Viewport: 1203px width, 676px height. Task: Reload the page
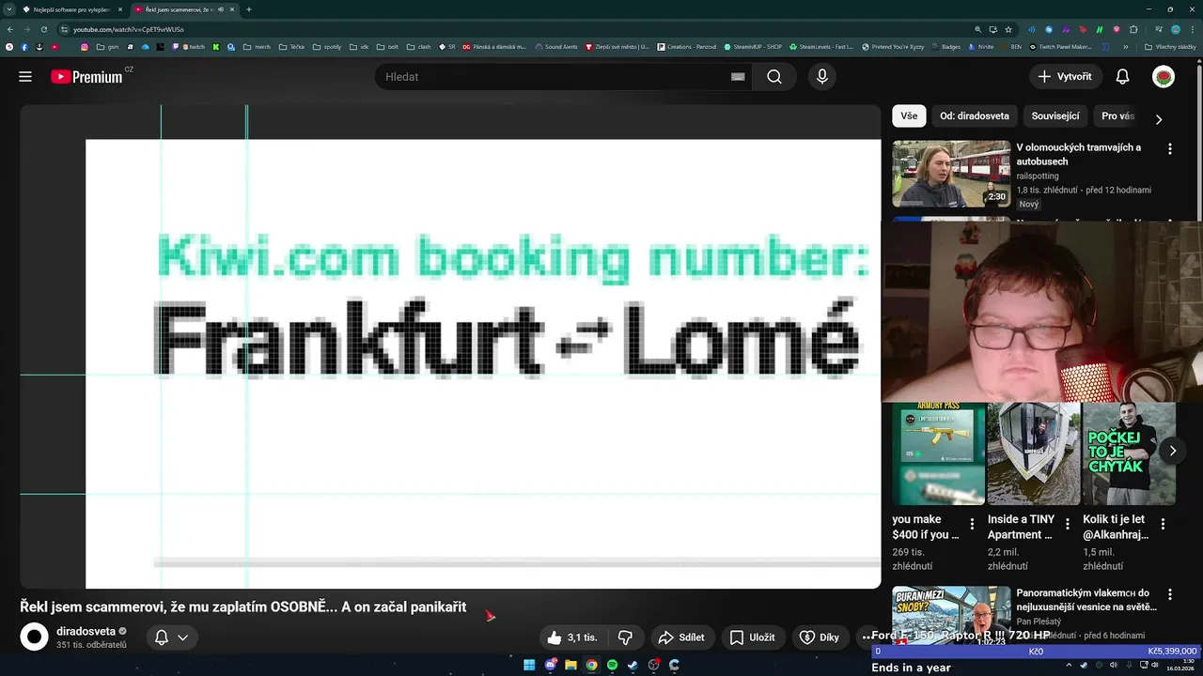pyautogui.click(x=43, y=29)
